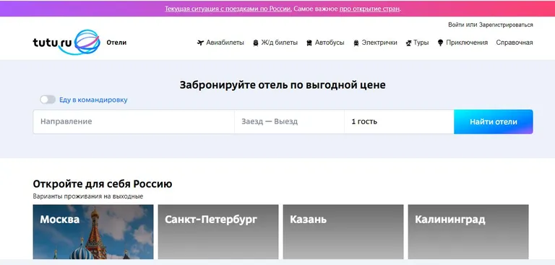Click the bus icon beside Автобусы
The height and width of the screenshot is (265, 555).
pyautogui.click(x=309, y=43)
